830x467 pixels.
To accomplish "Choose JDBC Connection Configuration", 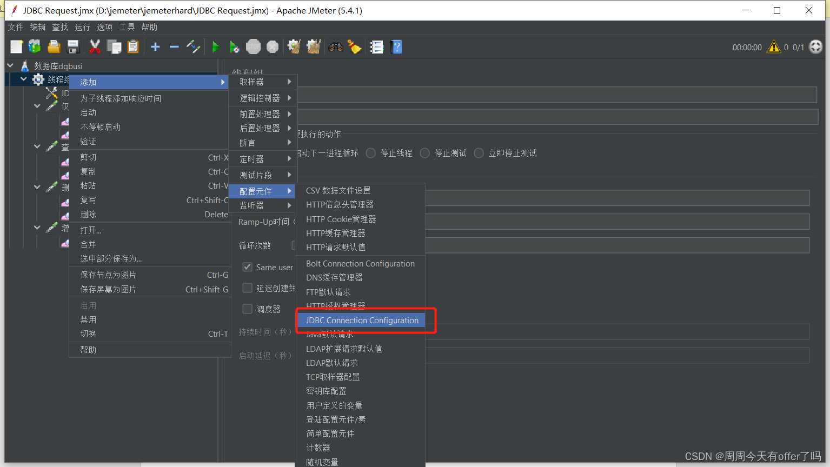I will [361, 321].
